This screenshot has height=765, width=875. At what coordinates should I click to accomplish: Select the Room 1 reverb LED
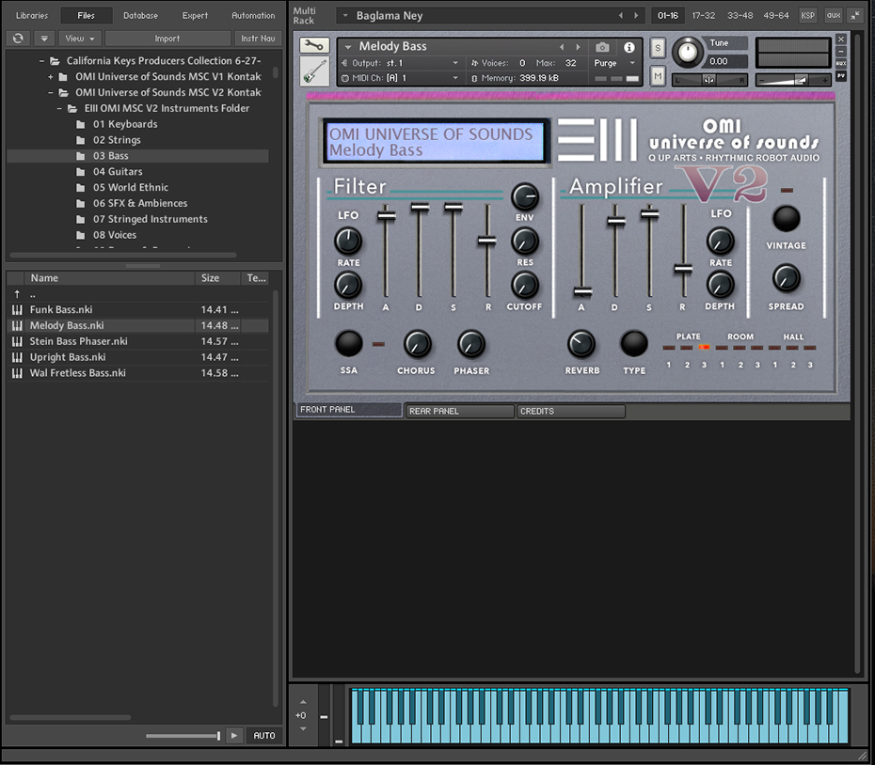click(x=722, y=348)
